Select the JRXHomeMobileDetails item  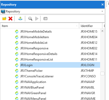[36, 32]
